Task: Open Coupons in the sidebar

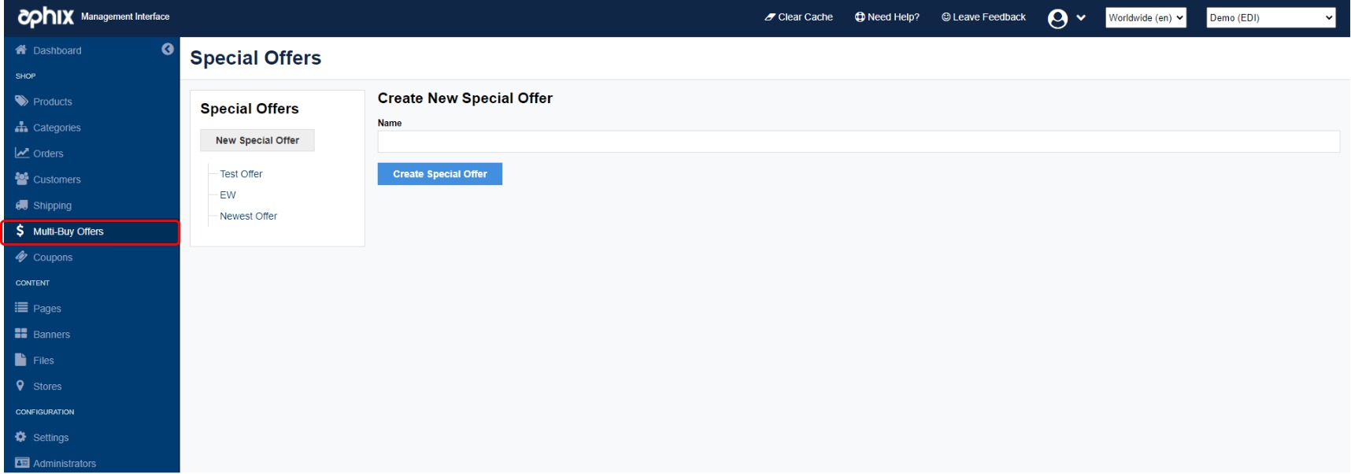Action: point(53,257)
